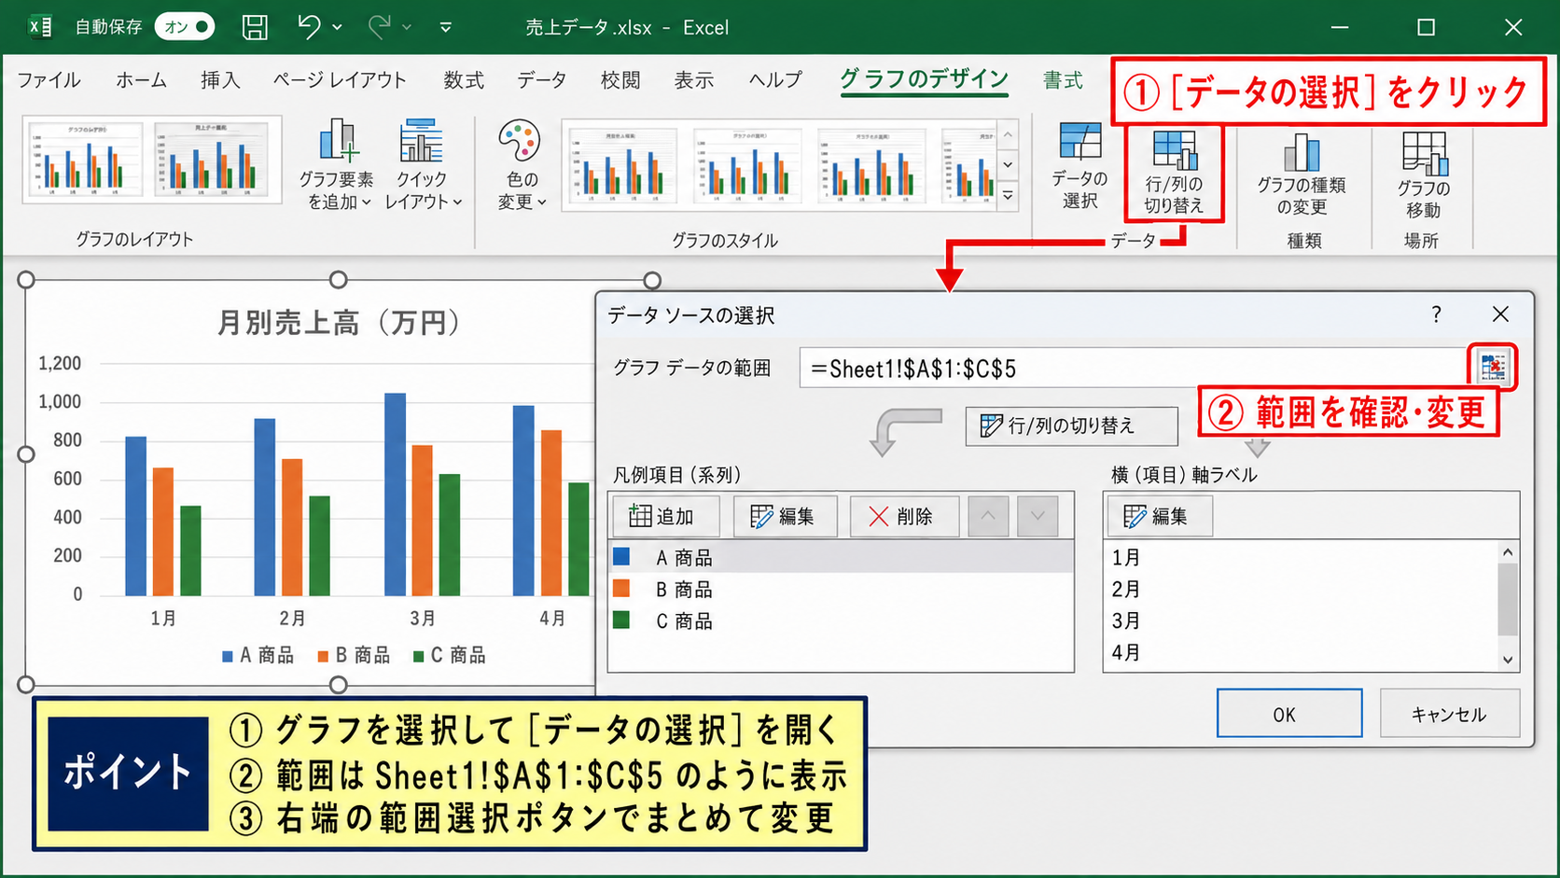Switch to the データ tab
The image size is (1560, 878).
tap(542, 80)
